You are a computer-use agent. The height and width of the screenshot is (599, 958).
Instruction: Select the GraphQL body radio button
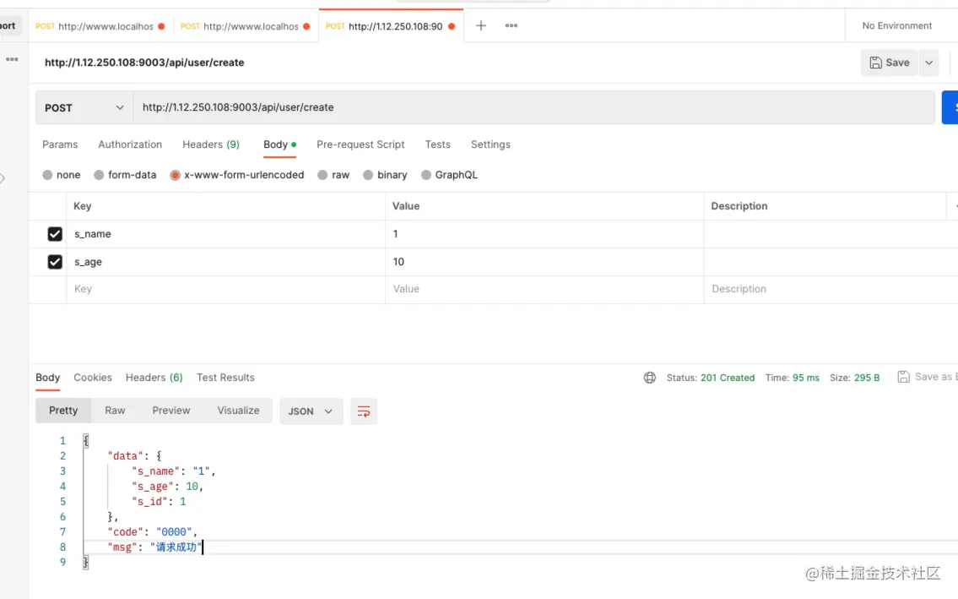pyautogui.click(x=426, y=175)
